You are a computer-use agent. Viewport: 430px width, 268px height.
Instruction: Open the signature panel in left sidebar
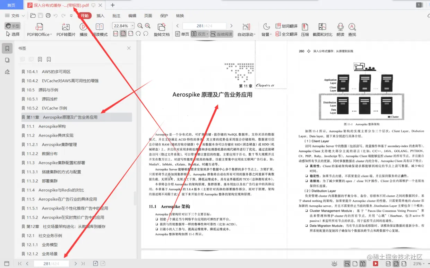tap(7, 72)
